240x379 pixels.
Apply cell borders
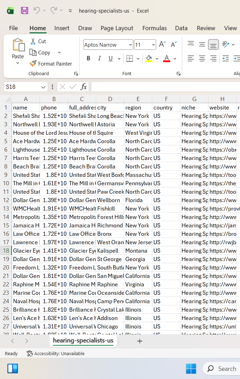click(x=130, y=59)
